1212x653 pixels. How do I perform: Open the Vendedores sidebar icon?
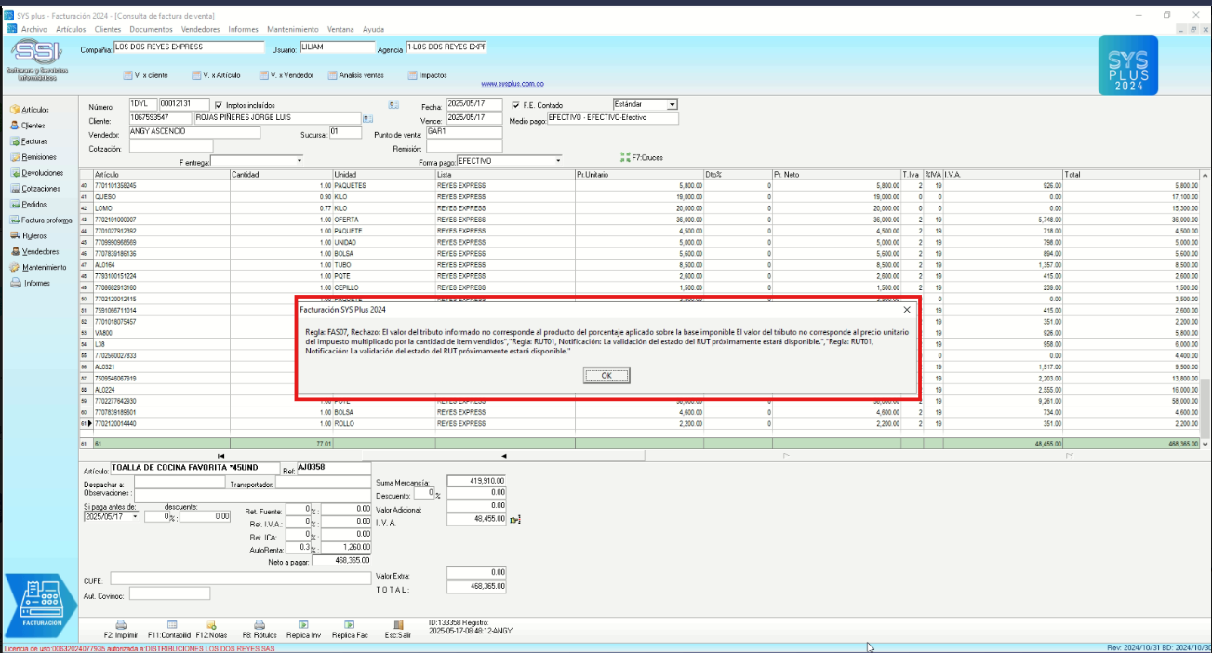pos(15,251)
